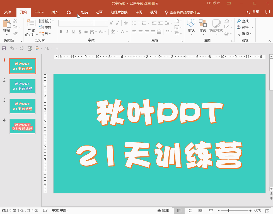Switch to the iSlide tab
This screenshot has height=214, width=273.
click(x=39, y=12)
